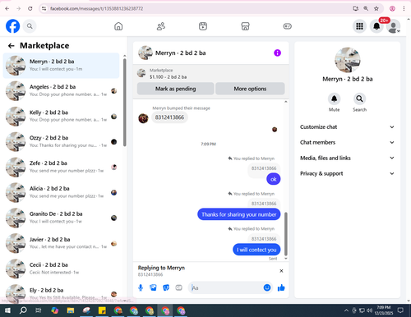Viewport: 411px width, 317px height.
Task: Click the browser address bar URL
Action: pyautogui.click(x=96, y=8)
